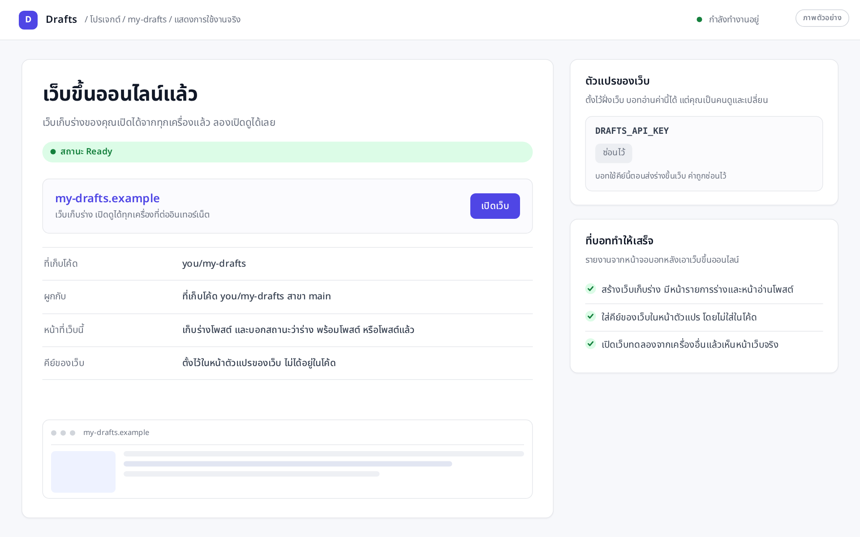Click the คีย์ของเว็บ row label

click(64, 363)
